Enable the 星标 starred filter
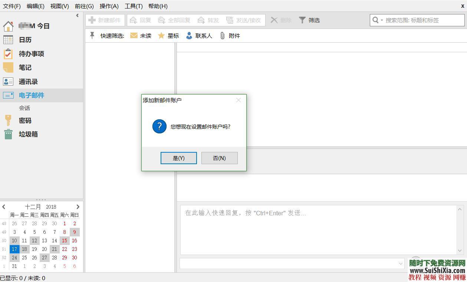The height and width of the screenshot is (282, 467). pyautogui.click(x=168, y=35)
